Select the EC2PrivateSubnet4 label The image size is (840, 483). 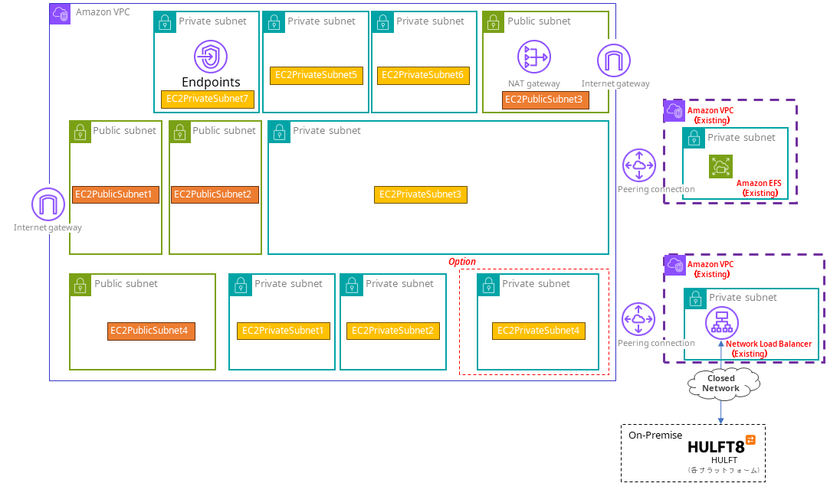[538, 331]
